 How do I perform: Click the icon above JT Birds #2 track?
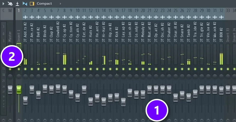45,17
